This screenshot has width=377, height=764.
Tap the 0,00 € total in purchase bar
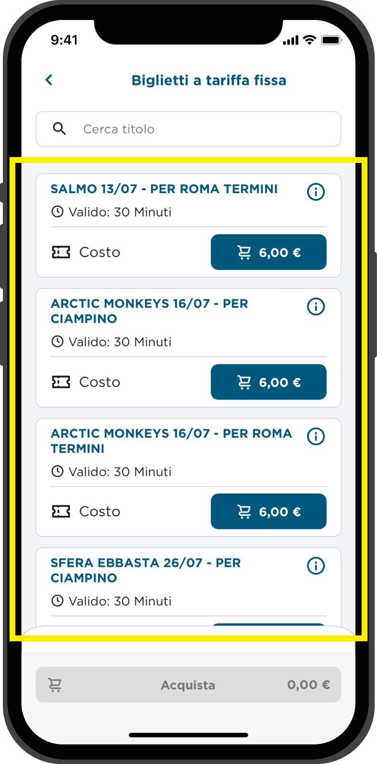[309, 685]
